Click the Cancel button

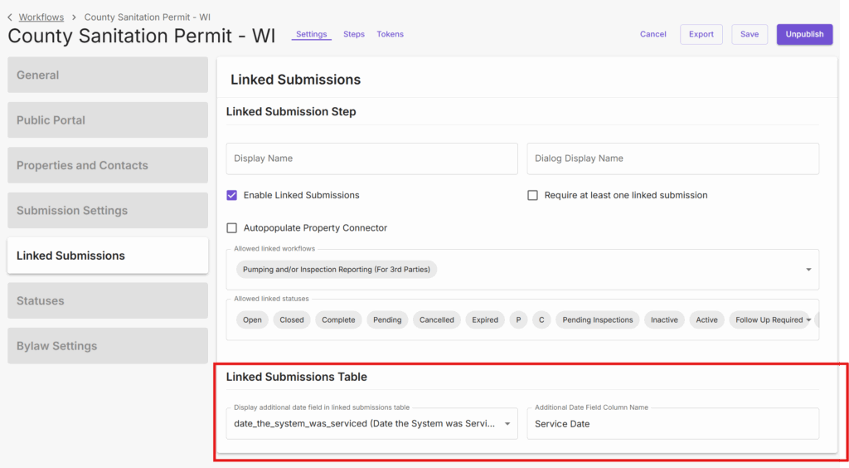tap(653, 34)
